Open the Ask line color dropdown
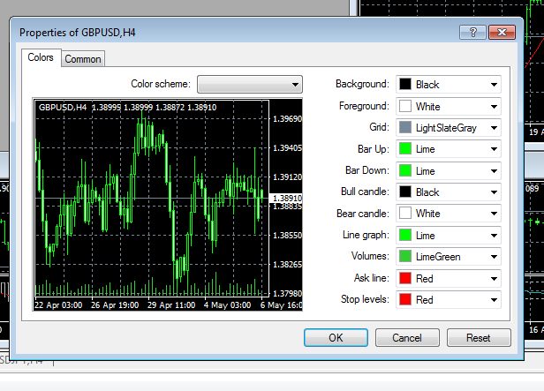Image resolution: width=544 pixels, height=391 pixels. coord(449,278)
